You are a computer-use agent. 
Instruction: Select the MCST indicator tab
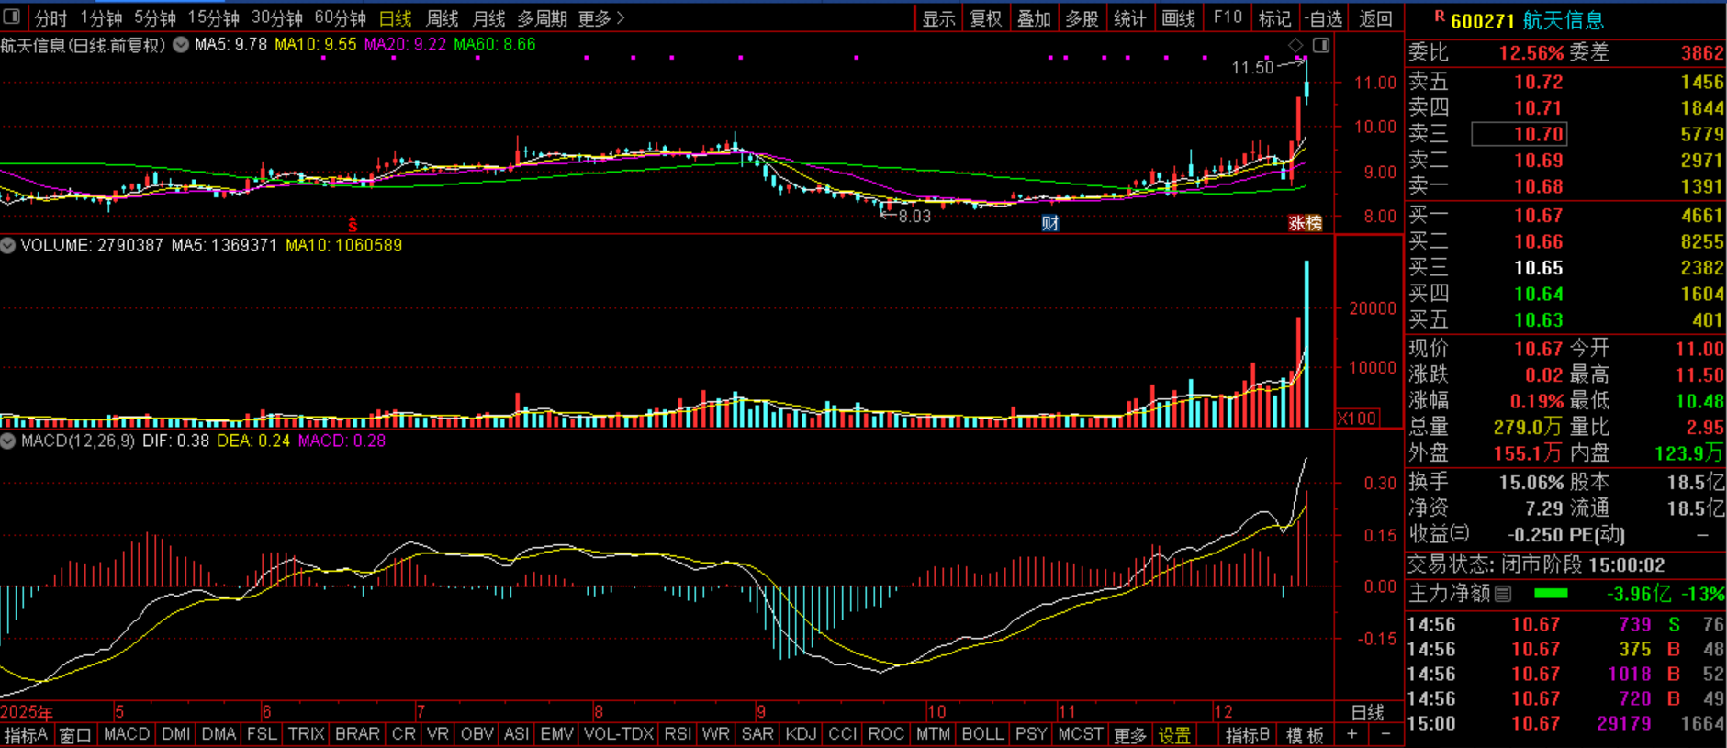coord(1081,734)
